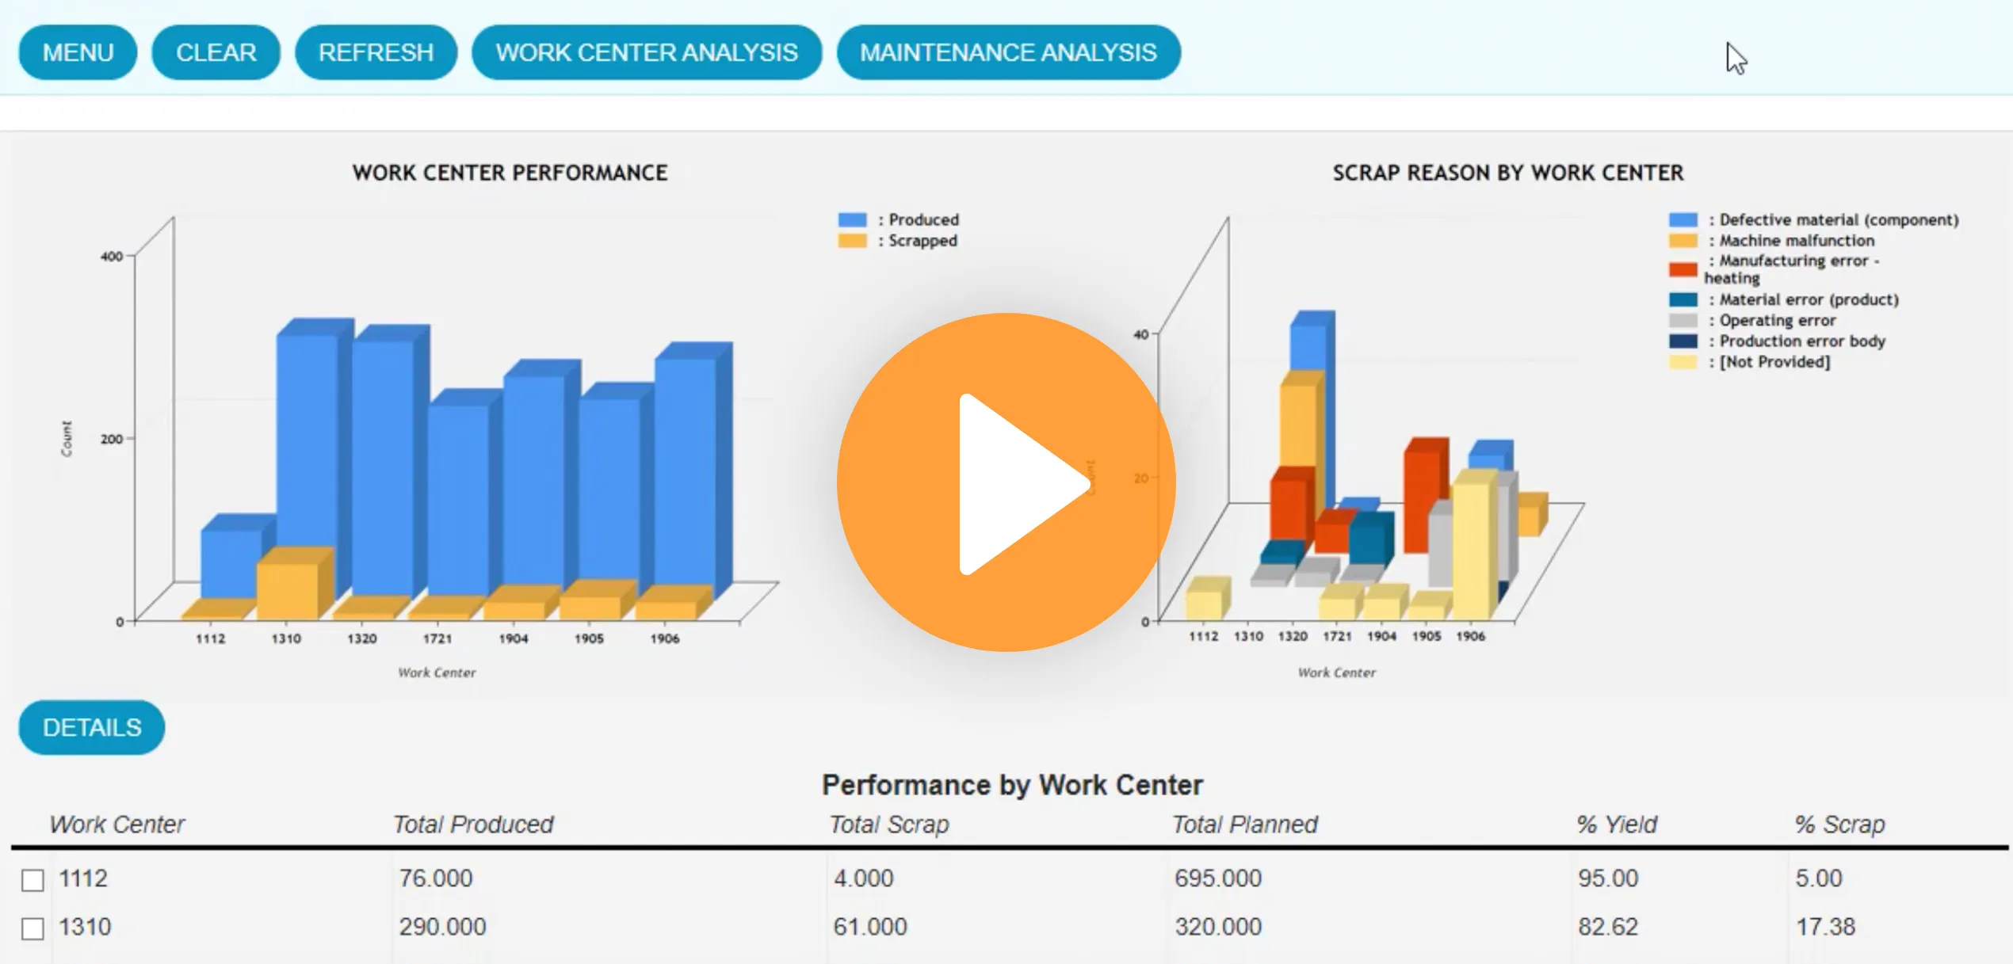Sort by Total Produced column header
This screenshot has height=964, width=2013.
[x=473, y=824]
